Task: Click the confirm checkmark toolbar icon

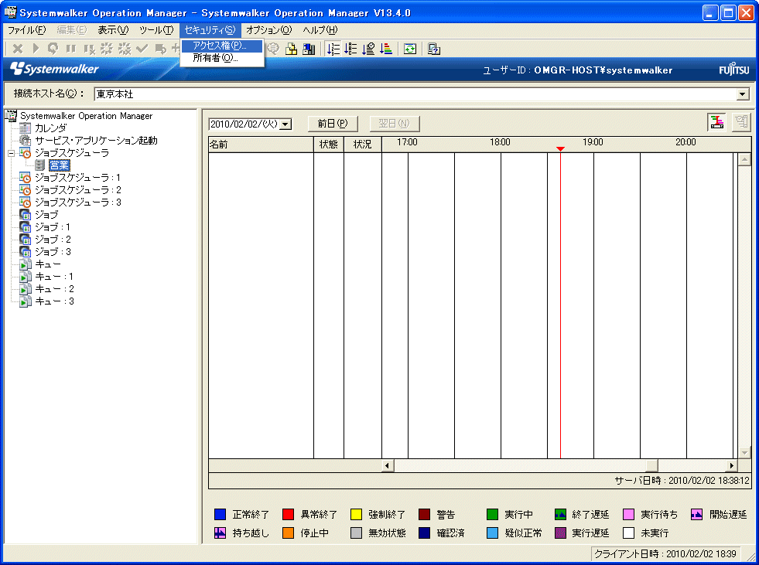Action: (142, 49)
